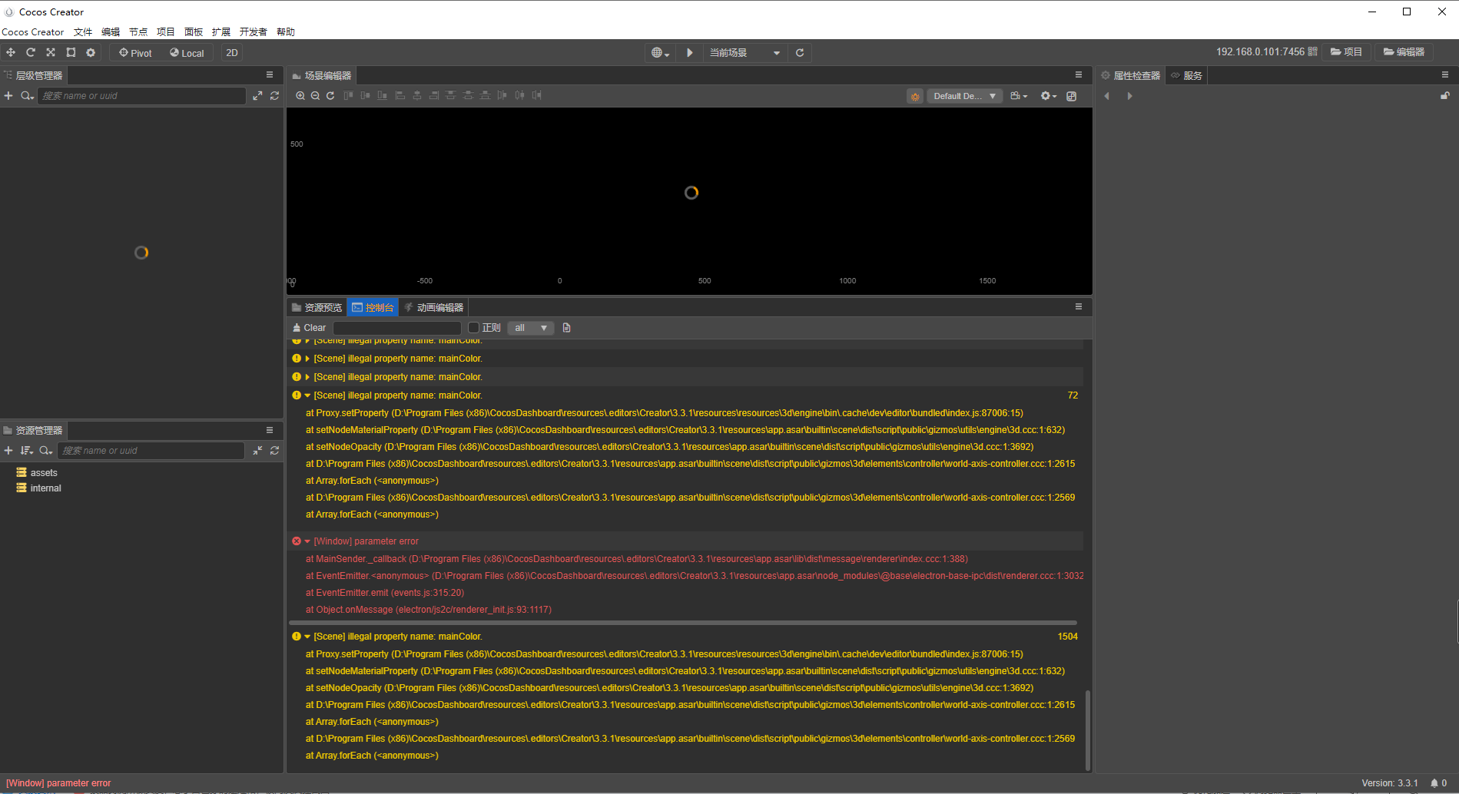Toggle 2D view mode
Screen dimensions: 1459x794
(x=232, y=53)
